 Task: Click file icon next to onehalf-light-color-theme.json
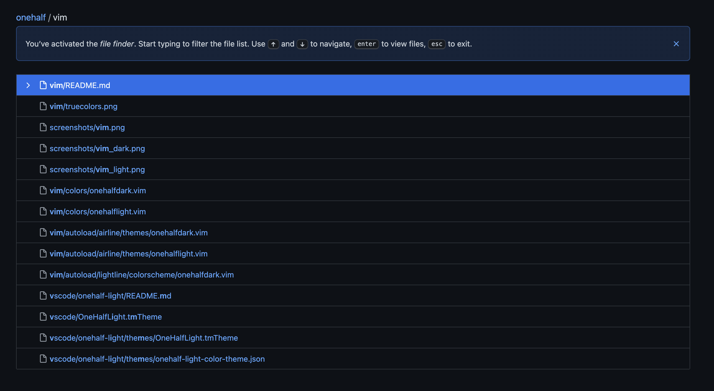tap(43, 359)
